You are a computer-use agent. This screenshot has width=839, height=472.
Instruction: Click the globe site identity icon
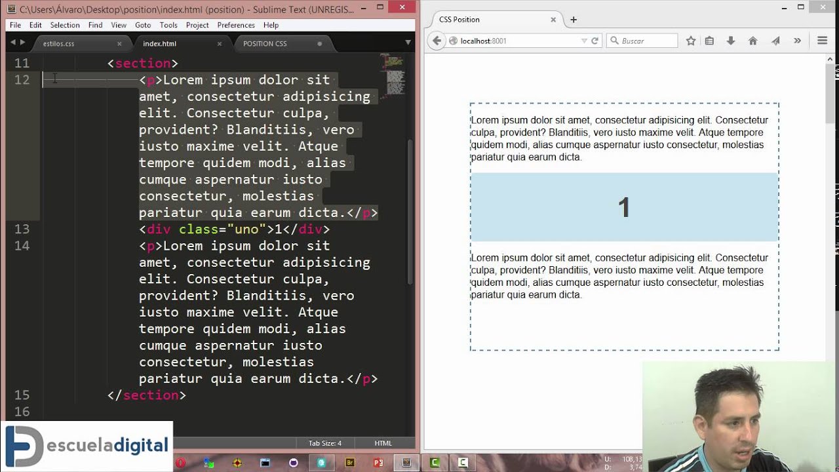(453, 41)
